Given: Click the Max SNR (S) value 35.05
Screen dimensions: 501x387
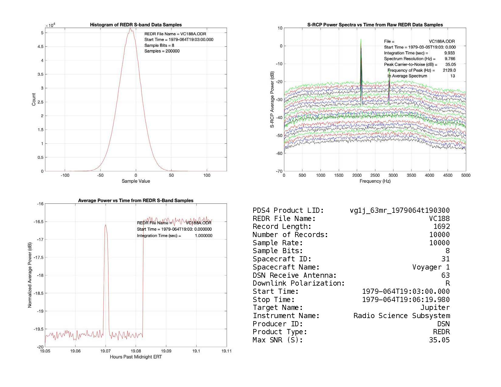Looking at the screenshot, I should tap(439, 340).
